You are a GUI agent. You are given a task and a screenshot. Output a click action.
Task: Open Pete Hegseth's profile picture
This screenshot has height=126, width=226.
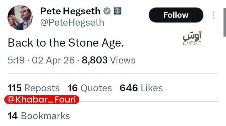(x=20, y=18)
